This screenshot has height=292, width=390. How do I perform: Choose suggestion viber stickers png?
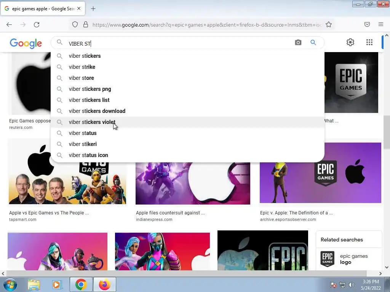[x=187, y=89]
